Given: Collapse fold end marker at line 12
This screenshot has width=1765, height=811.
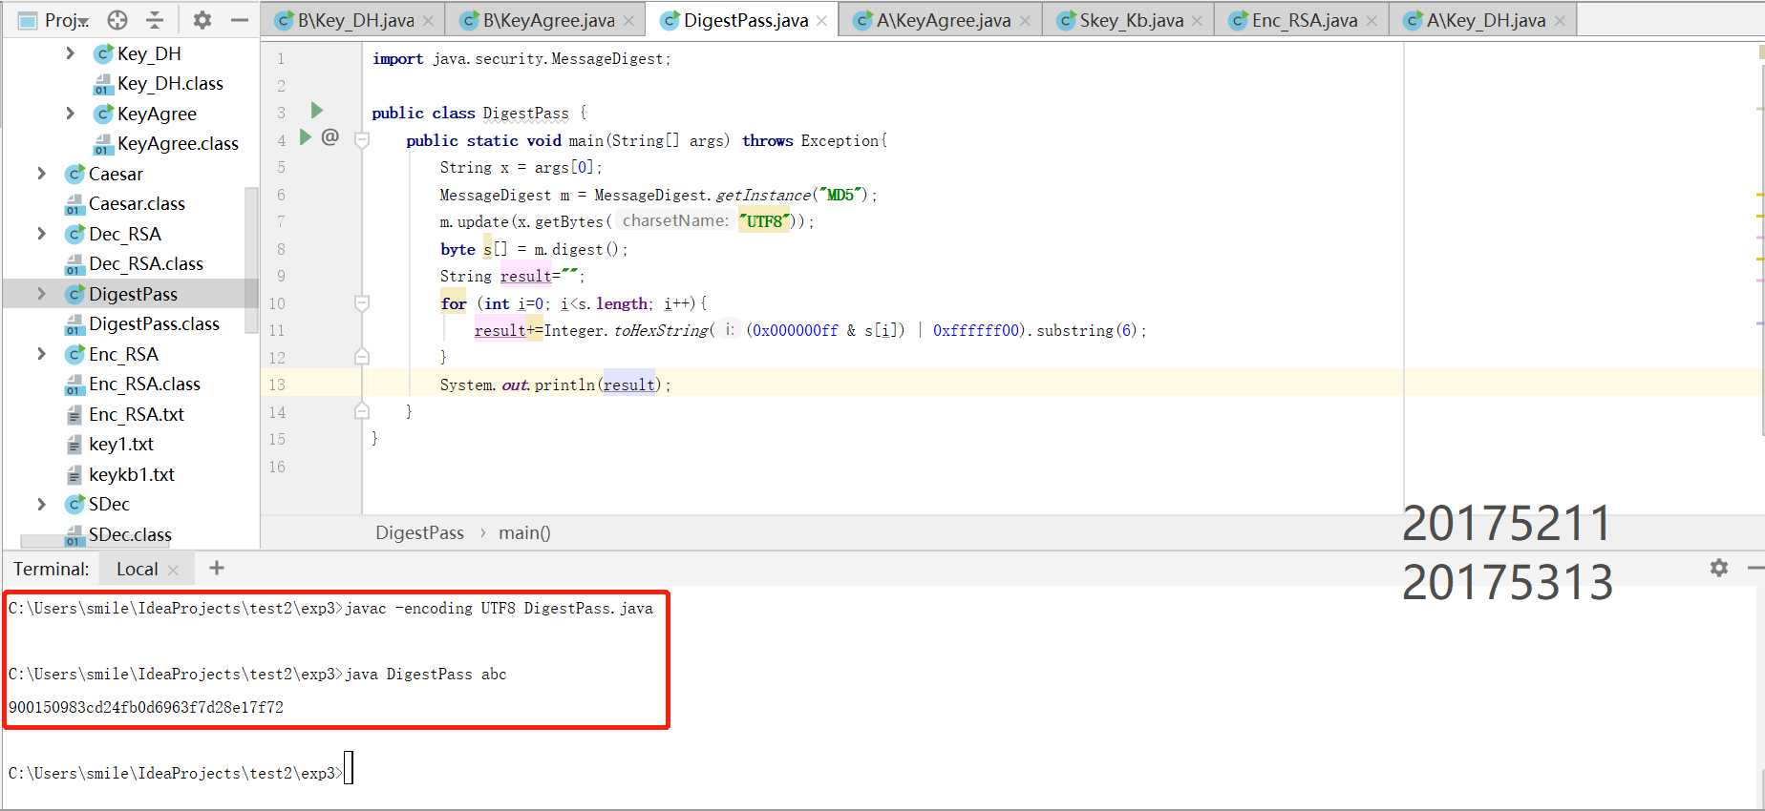Looking at the screenshot, I should [362, 357].
